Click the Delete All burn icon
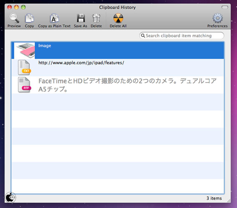Viewport: 237px width, 208px height. point(118,18)
